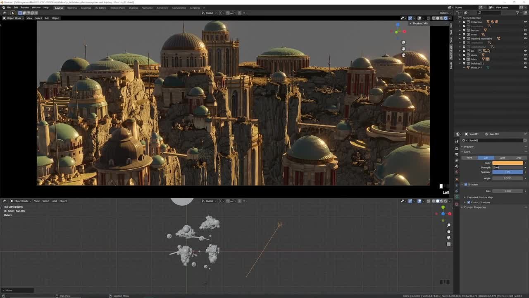Open the Options dropdown in the top right
Image resolution: width=529 pixels, height=298 pixels.
coord(445,13)
